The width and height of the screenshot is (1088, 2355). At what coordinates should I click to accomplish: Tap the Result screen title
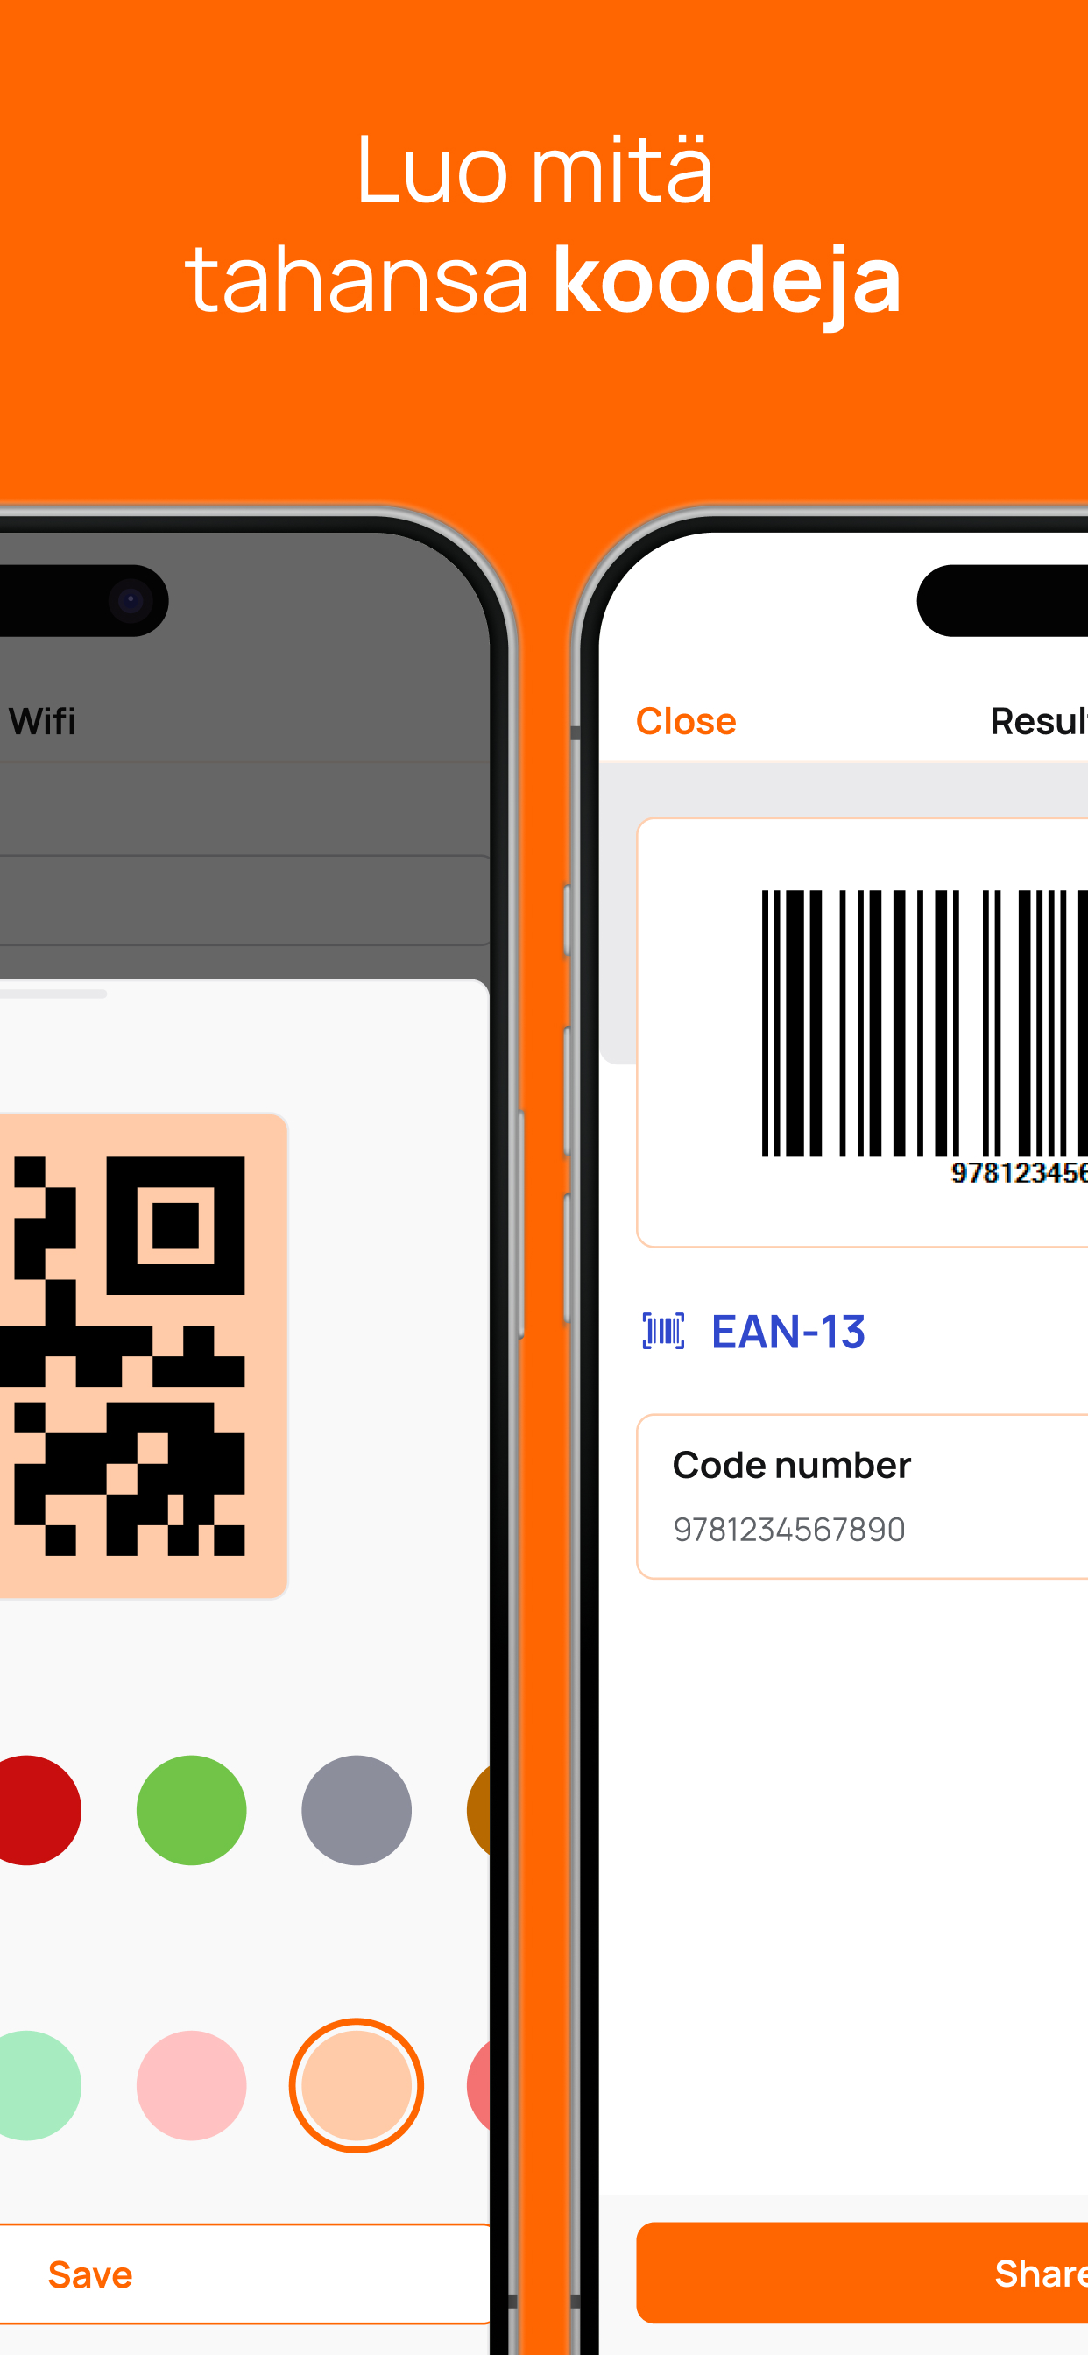(x=1040, y=721)
